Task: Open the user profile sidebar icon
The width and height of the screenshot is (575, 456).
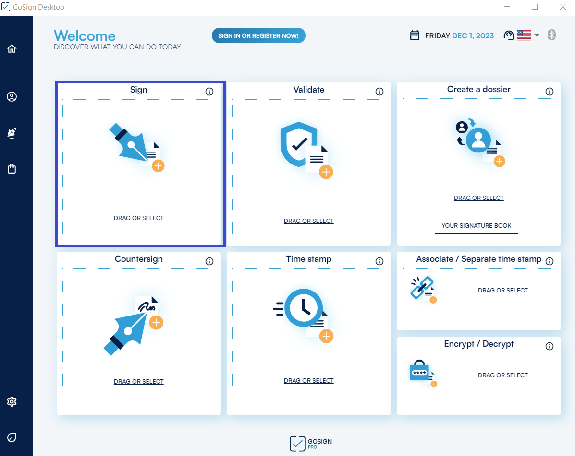Action: [12, 97]
